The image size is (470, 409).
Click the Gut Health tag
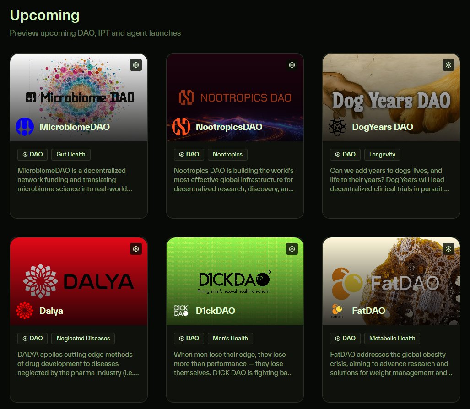[x=71, y=154]
